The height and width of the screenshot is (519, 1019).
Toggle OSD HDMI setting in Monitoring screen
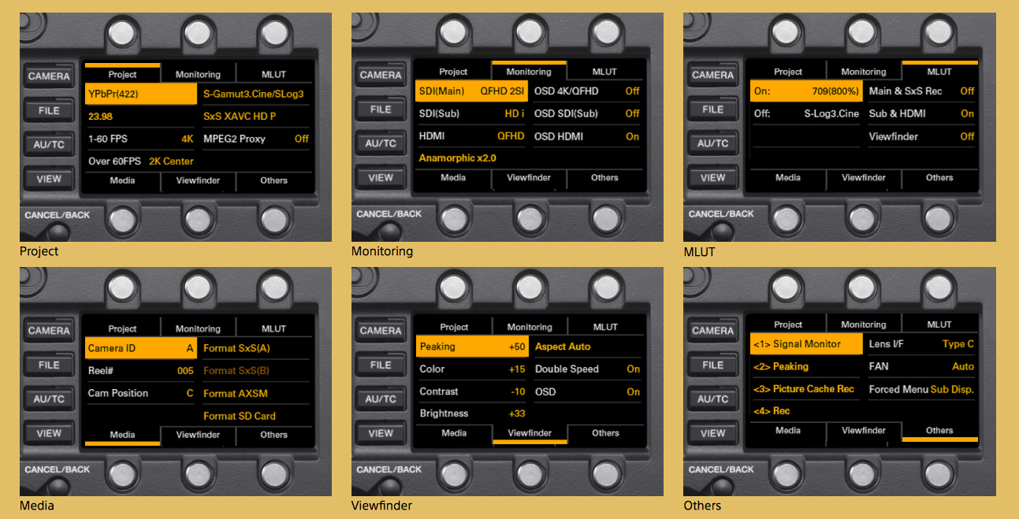tap(586, 136)
